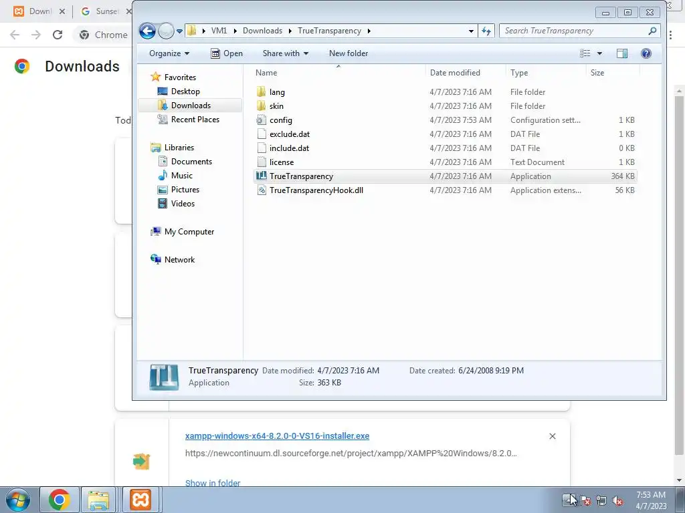Viewport: 685px width, 513px height.
Task: Open recent locations dropdown beside navigation arrows
Action: pyautogui.click(x=179, y=31)
